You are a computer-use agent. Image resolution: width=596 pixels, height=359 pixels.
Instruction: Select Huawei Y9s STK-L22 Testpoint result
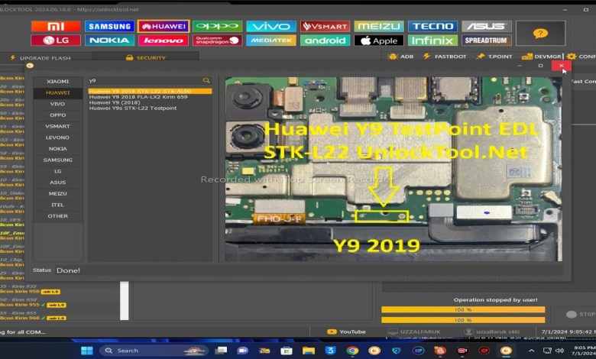[x=133, y=108]
